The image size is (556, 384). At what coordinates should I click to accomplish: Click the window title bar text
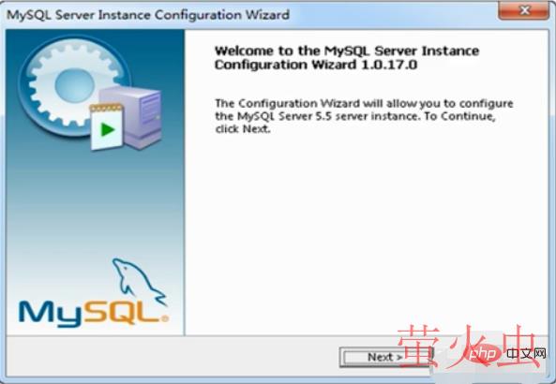(x=148, y=15)
